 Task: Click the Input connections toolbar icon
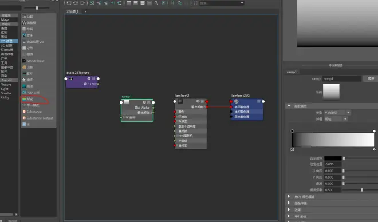coord(69,3)
